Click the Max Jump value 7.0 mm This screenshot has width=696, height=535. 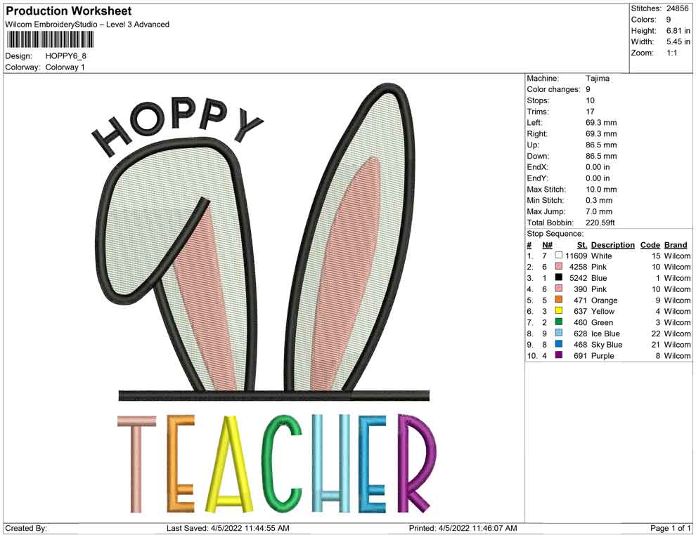[599, 211]
